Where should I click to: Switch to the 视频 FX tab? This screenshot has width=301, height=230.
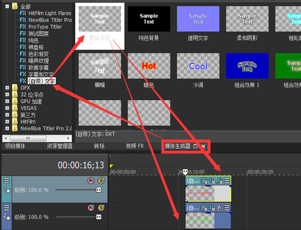click(x=135, y=146)
